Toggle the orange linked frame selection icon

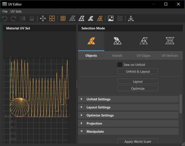52,19
